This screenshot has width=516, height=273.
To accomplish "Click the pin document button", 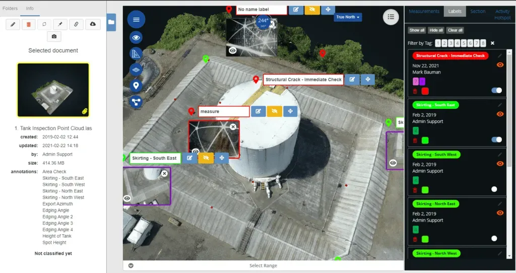I will click(x=60, y=24).
